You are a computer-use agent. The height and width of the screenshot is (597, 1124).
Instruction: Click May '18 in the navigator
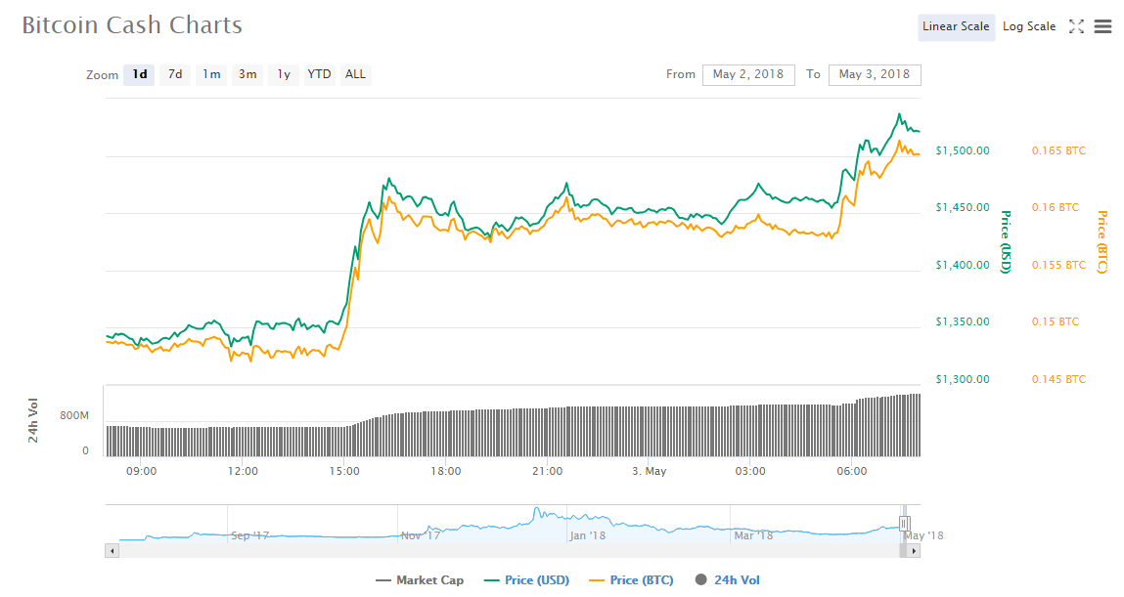coord(924,535)
